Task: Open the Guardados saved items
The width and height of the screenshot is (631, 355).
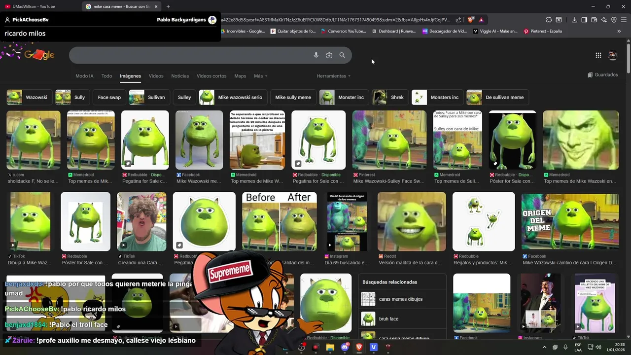Action: [602, 75]
